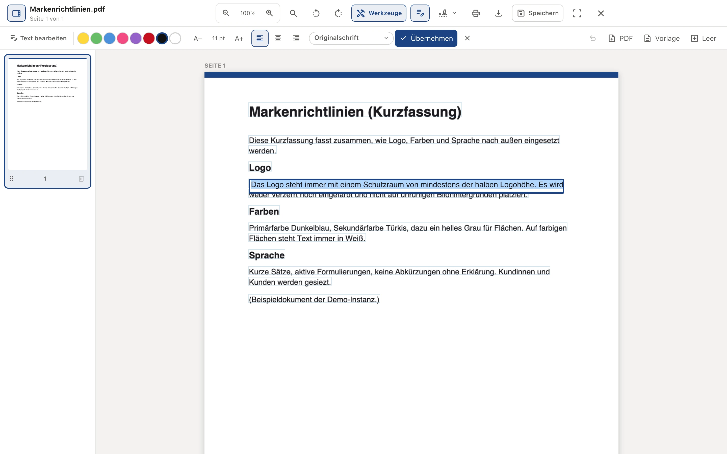The height and width of the screenshot is (454, 727).
Task: Cancel text editing with the X
Action: 468,38
